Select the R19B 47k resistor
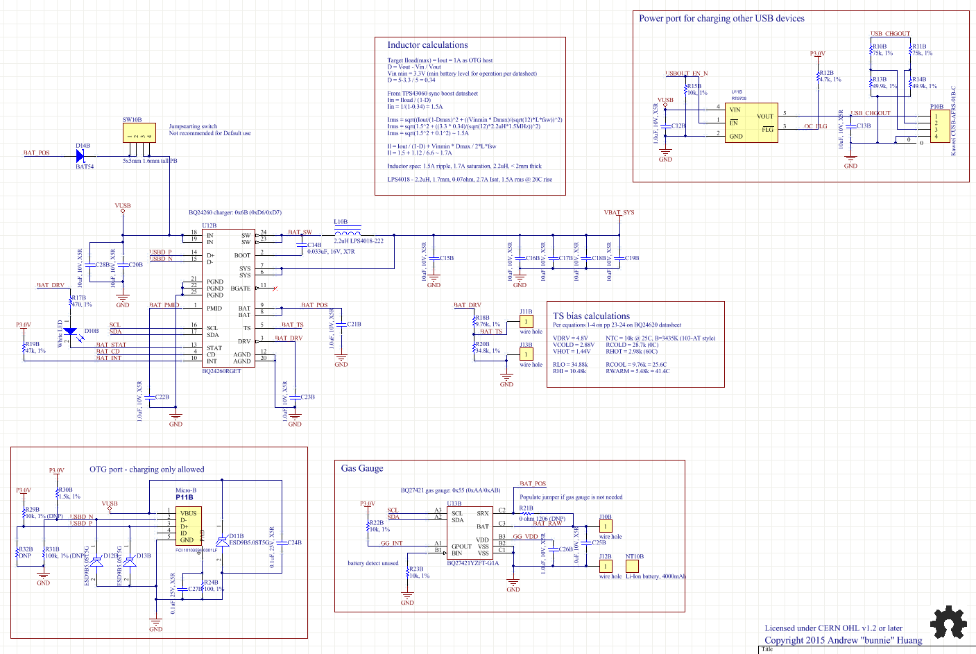The image size is (976, 654). [24, 347]
